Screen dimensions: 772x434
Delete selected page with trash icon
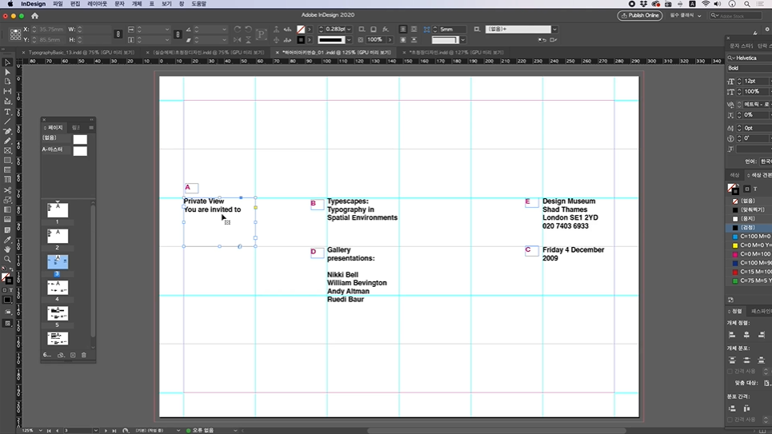pyautogui.click(x=84, y=355)
